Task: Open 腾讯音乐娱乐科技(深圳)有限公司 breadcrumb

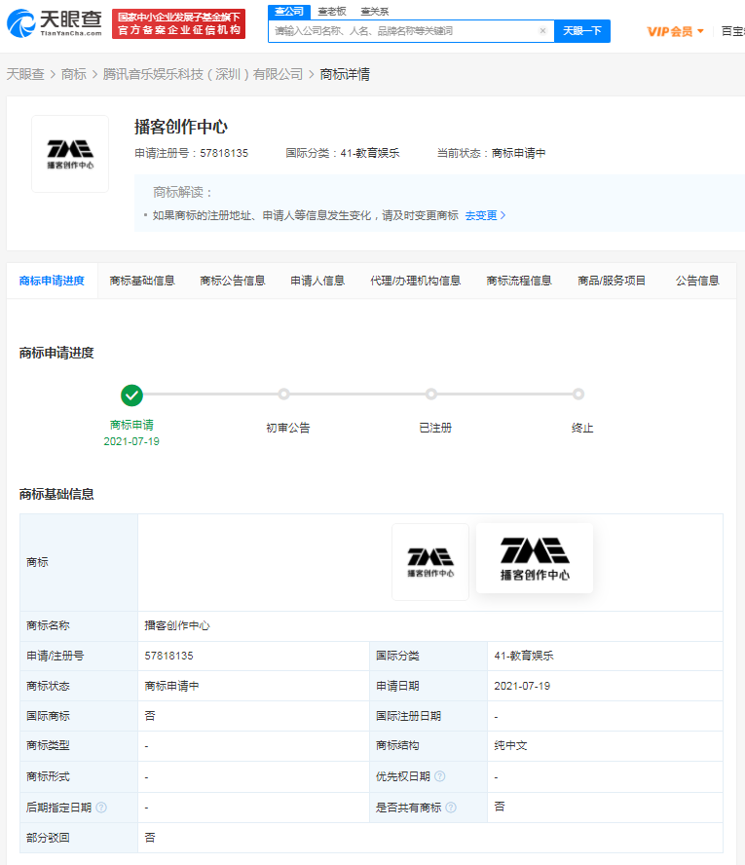Action: [203, 74]
